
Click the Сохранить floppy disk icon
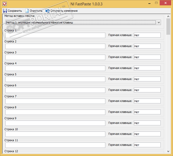[5, 11]
